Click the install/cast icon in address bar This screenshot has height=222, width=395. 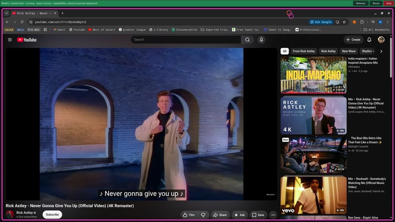coord(338,22)
